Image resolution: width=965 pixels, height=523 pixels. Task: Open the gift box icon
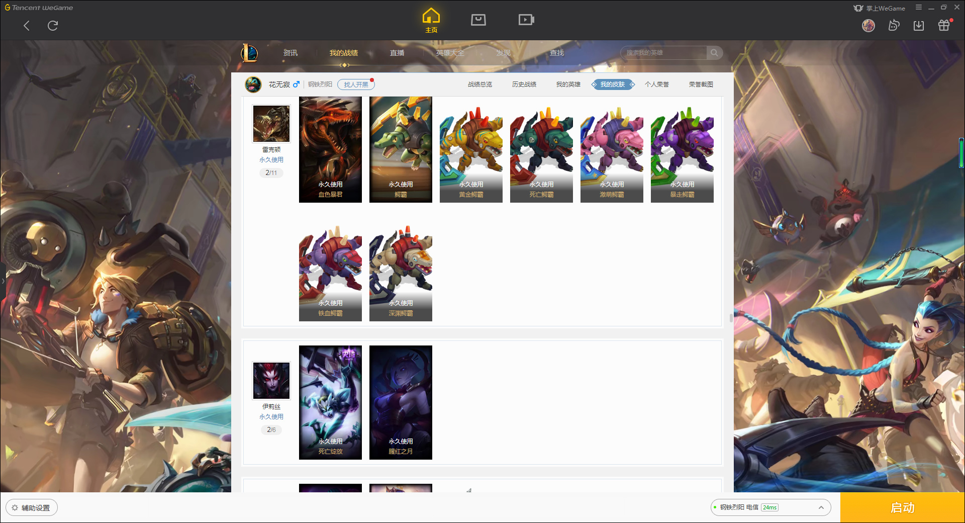944,26
